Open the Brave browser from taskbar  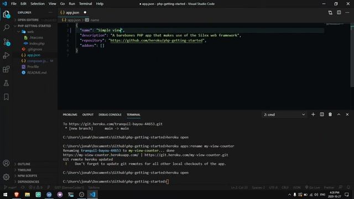pos(17,195)
